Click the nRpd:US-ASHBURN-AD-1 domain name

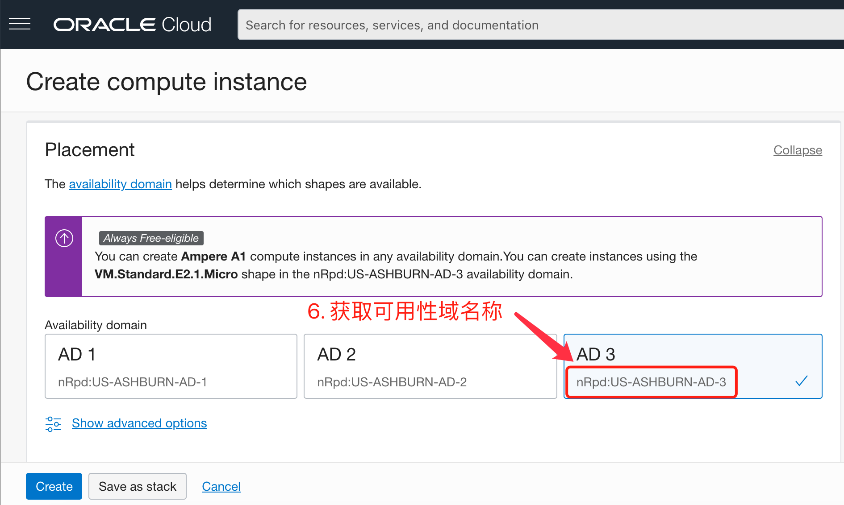click(133, 382)
